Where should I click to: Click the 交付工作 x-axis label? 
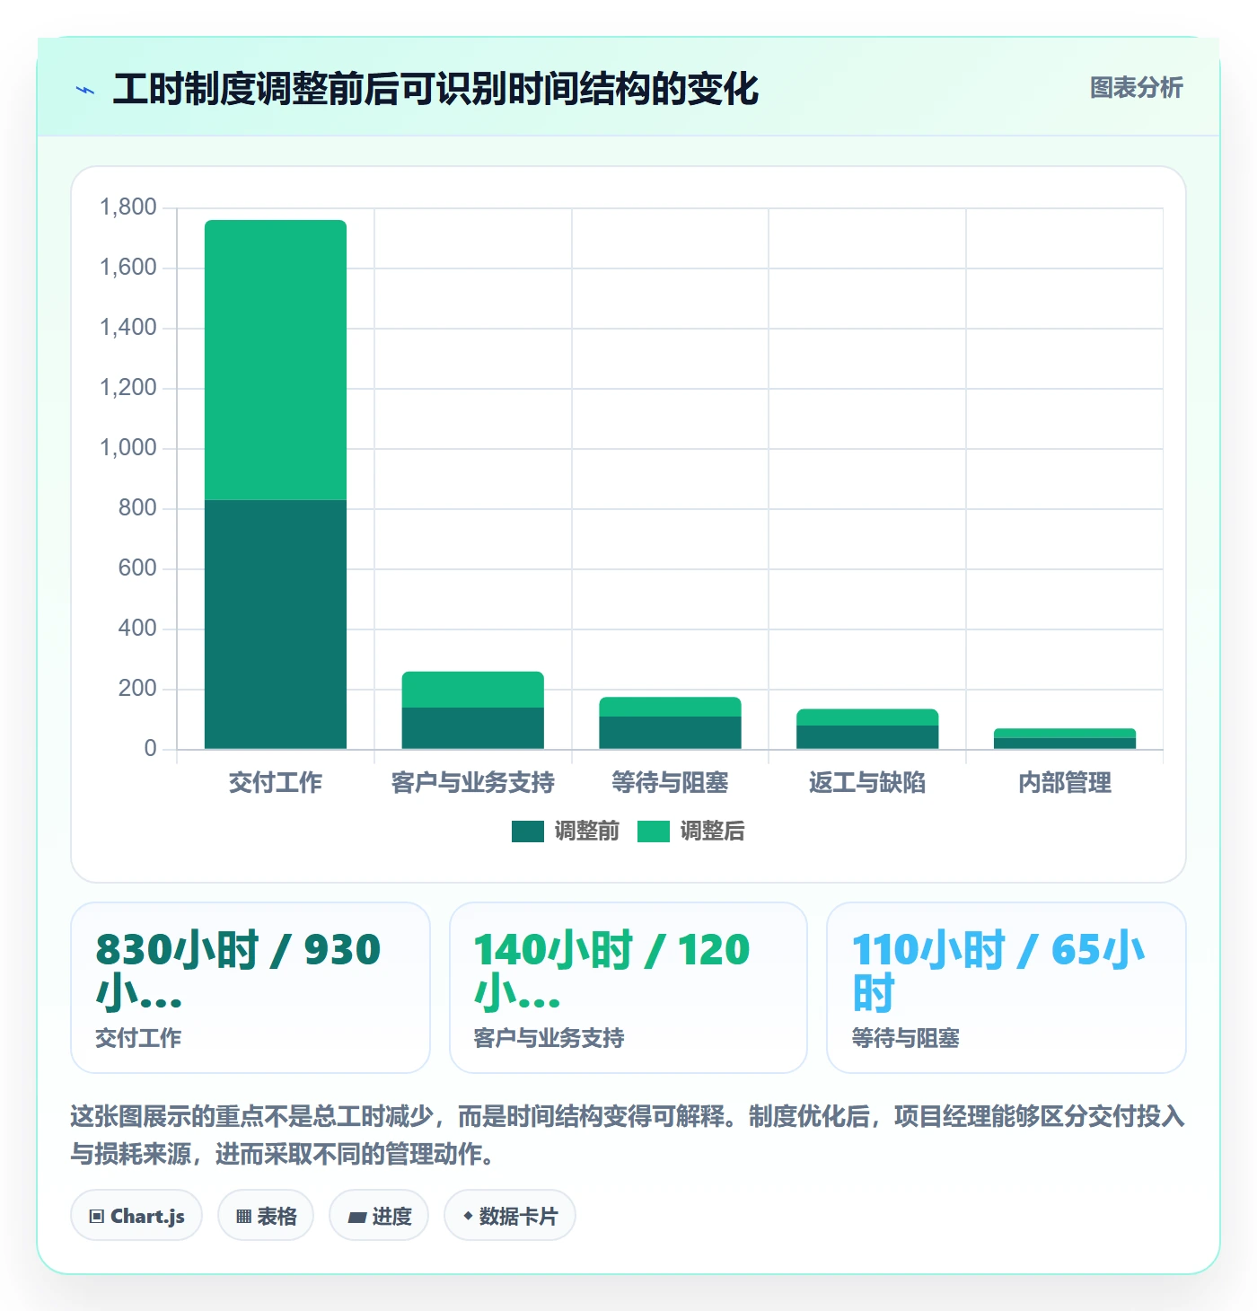pos(276,783)
